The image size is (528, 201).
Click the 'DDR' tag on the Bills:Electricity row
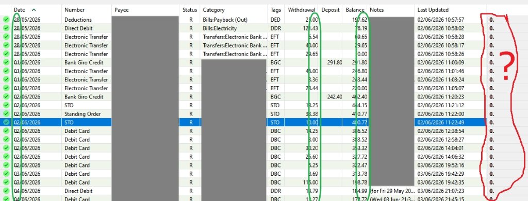coord(275,28)
